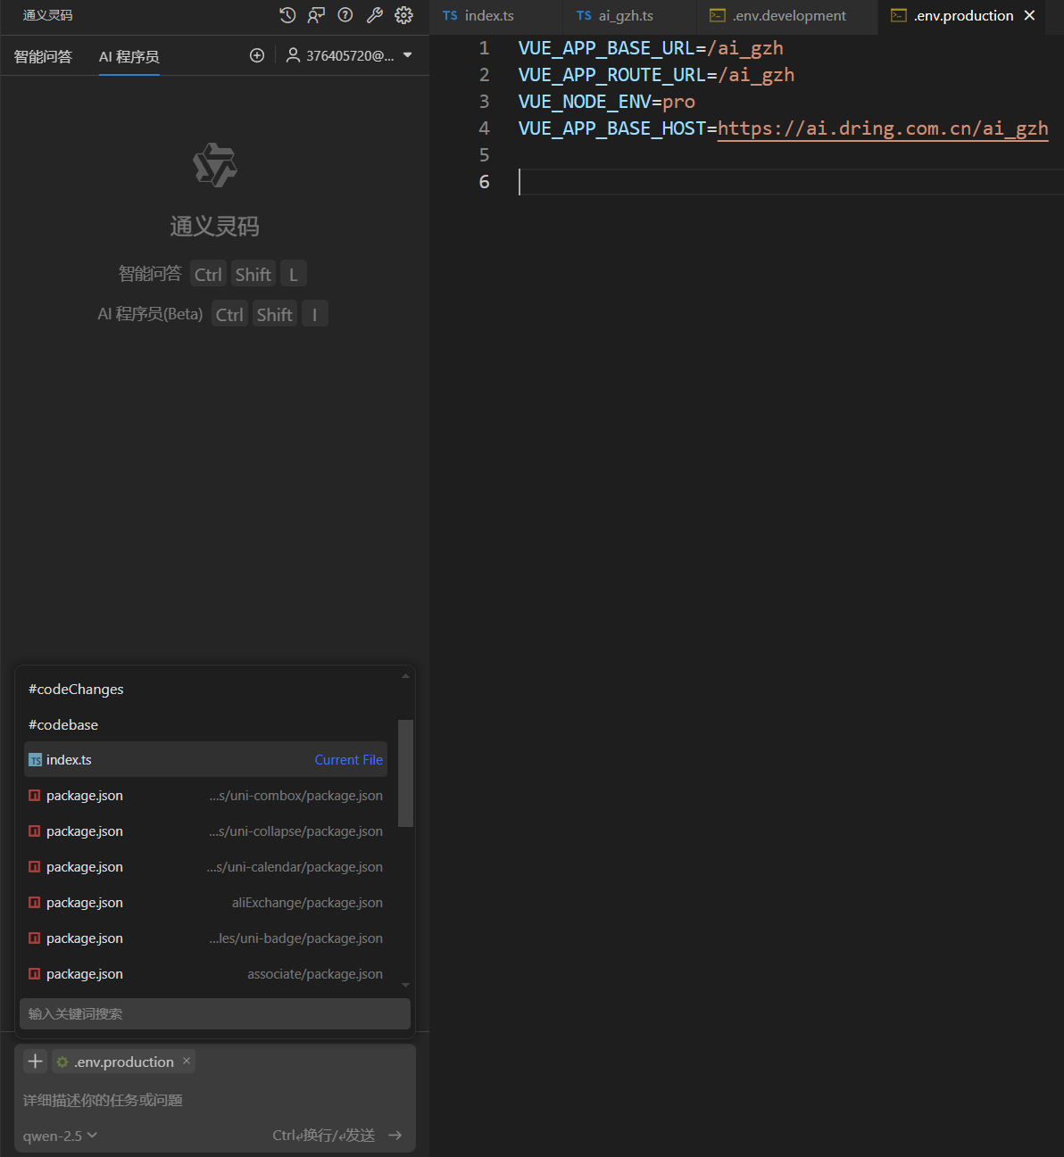
Task: Click the TS icon on index.ts tab
Action: [450, 16]
